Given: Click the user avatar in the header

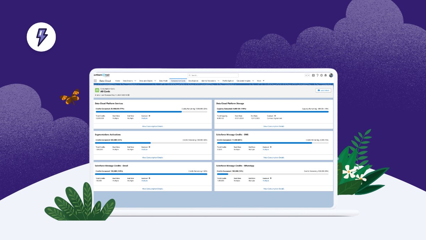Looking at the screenshot, I should pyautogui.click(x=331, y=75).
